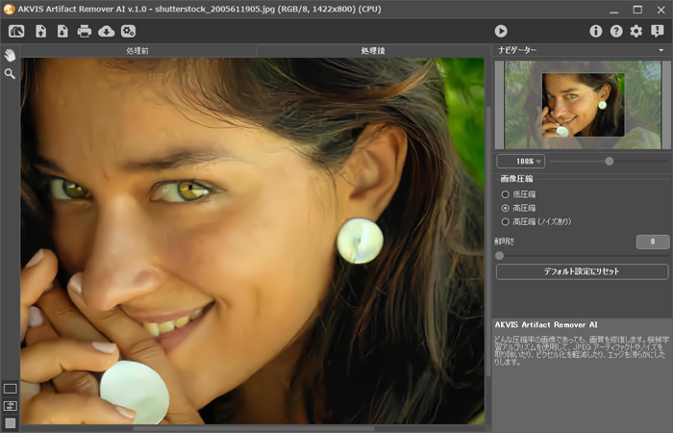Open the 100% zoom dropdown
The height and width of the screenshot is (433, 673).
click(521, 162)
